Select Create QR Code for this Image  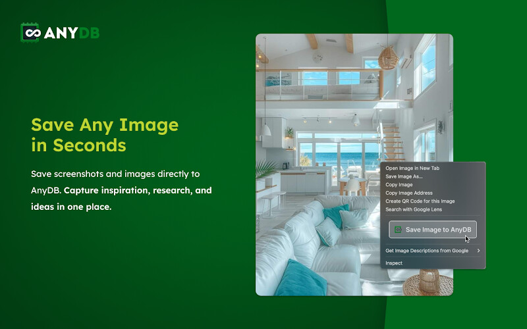click(420, 201)
